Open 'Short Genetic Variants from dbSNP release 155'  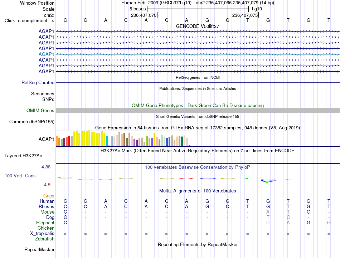[198, 116]
